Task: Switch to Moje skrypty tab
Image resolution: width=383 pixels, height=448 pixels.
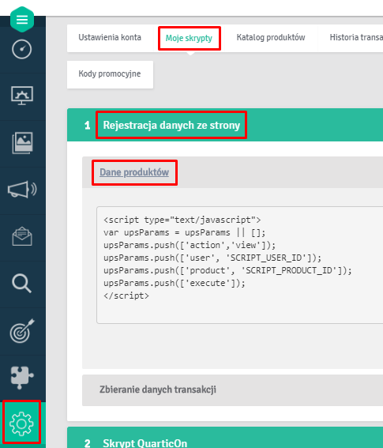Action: [x=189, y=38]
